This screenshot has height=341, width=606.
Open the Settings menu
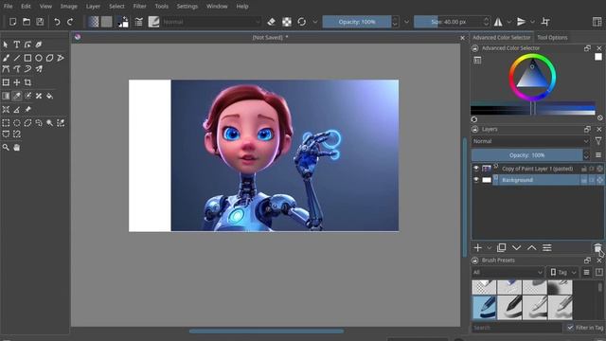tap(187, 7)
